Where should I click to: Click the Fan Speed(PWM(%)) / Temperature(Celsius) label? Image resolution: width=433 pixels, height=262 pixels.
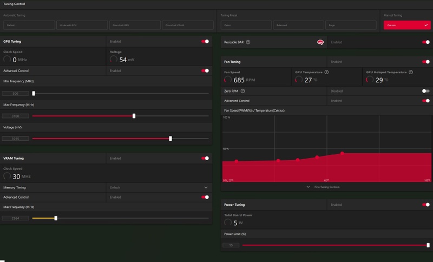tap(254, 110)
